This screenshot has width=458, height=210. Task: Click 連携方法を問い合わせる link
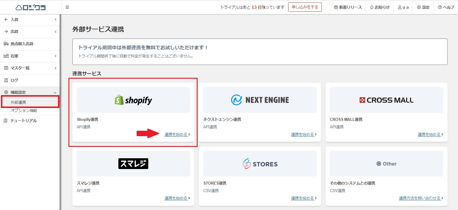(x=421, y=198)
